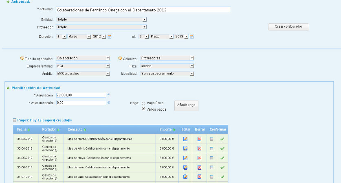Open details icon for 30-06-2012 payment

coord(211,168)
